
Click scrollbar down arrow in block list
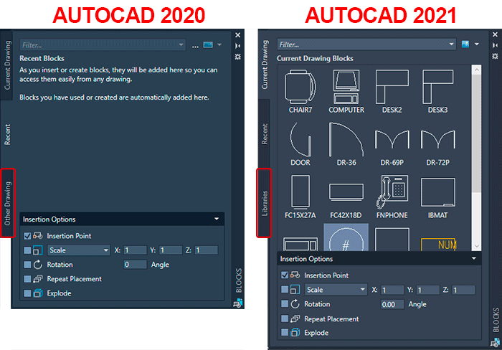pos(477,246)
